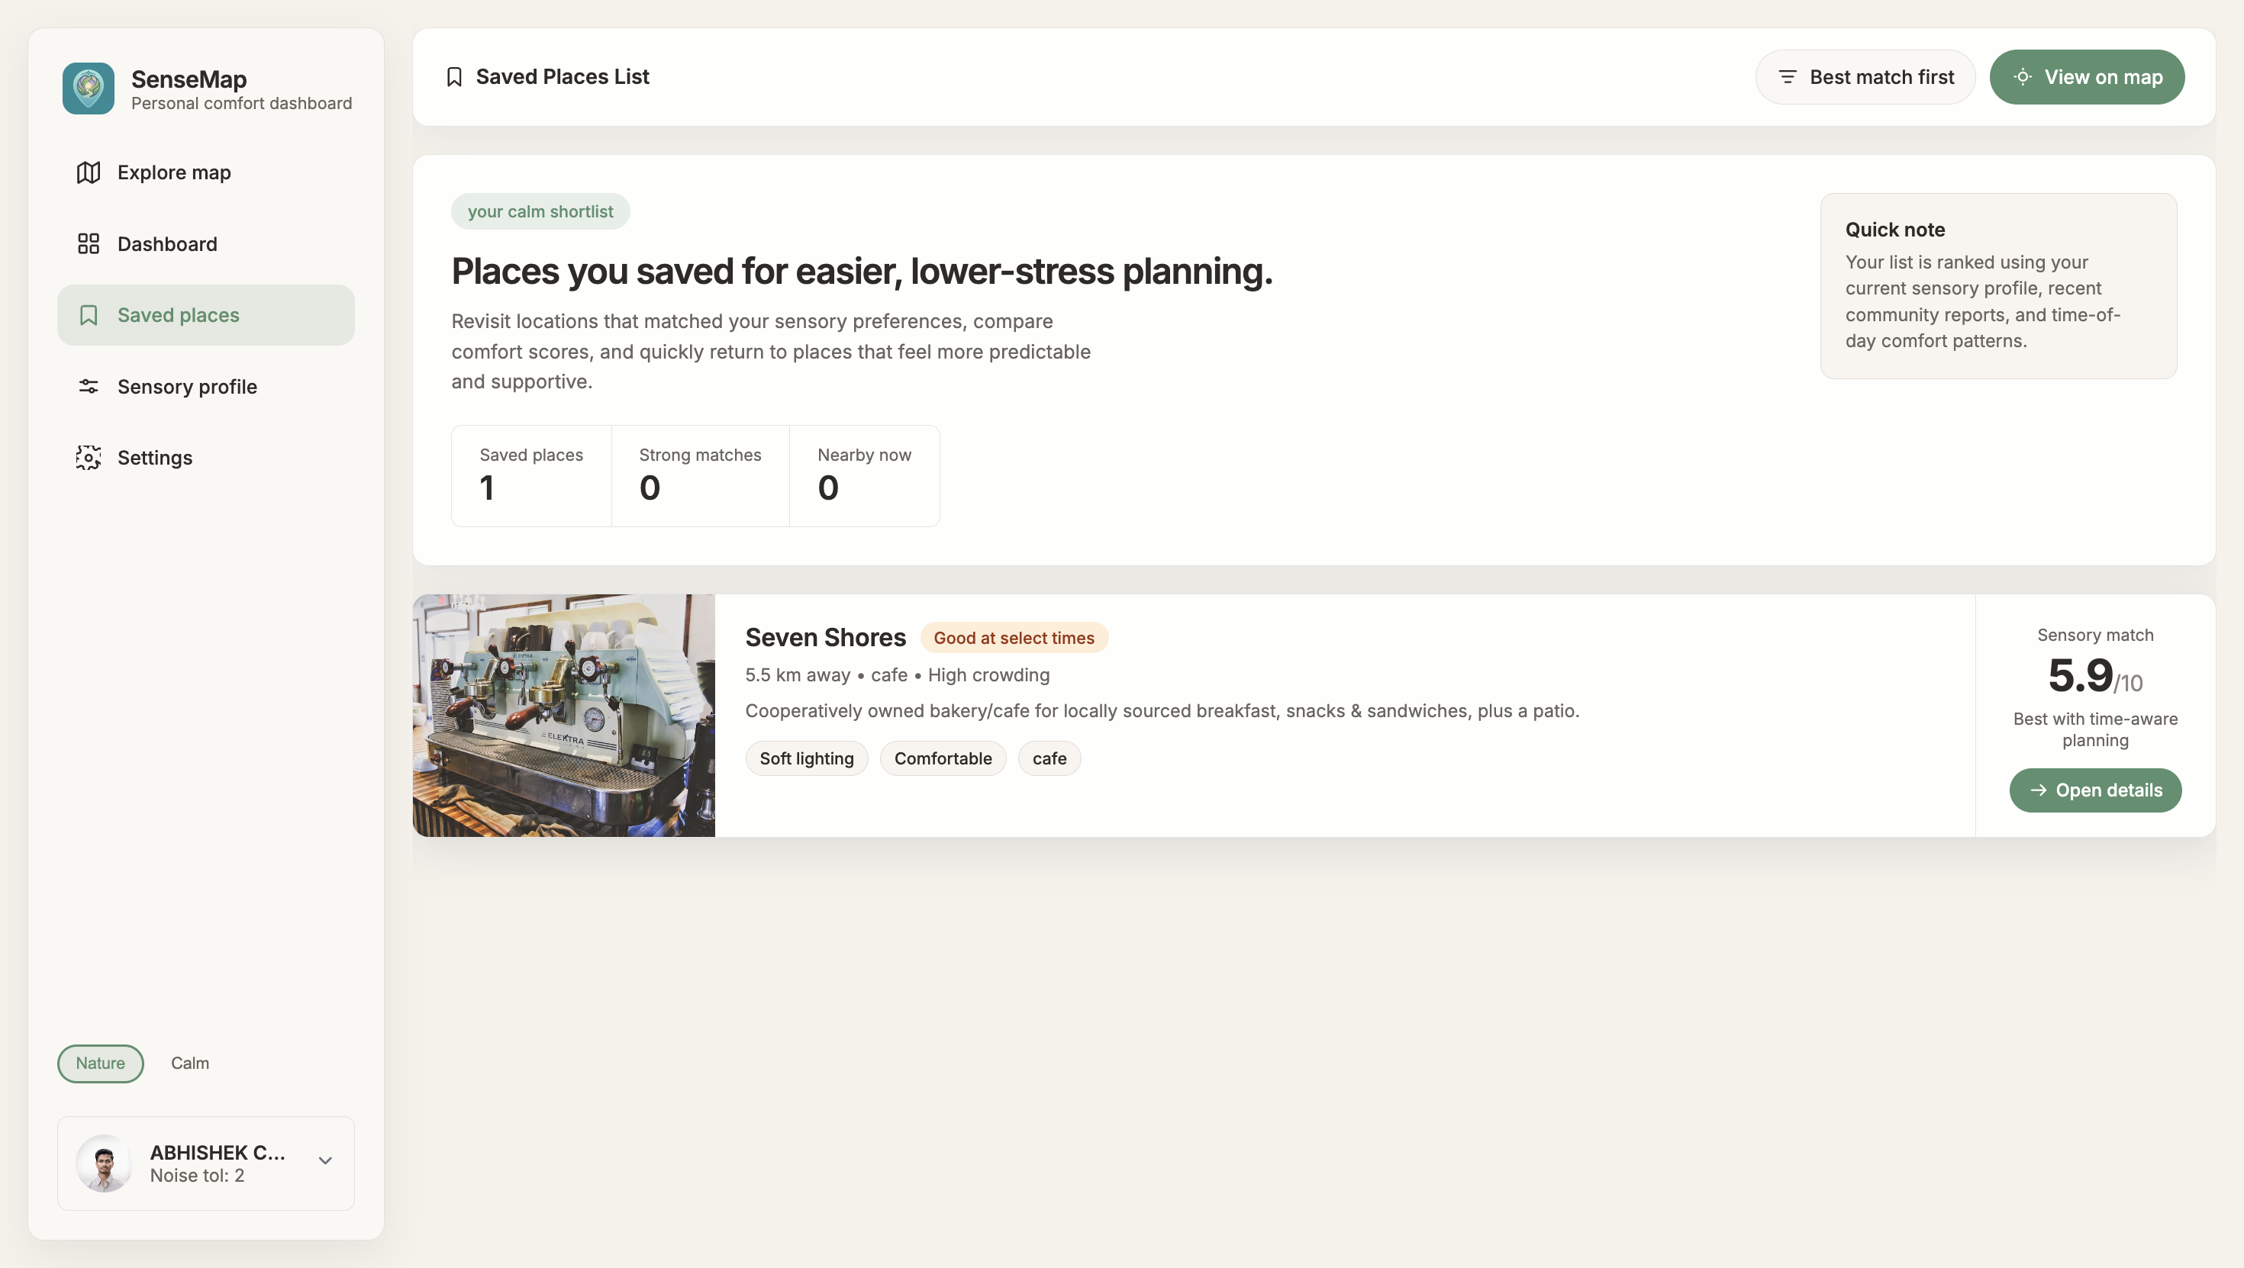The height and width of the screenshot is (1268, 2244).
Task: Click the Explore map icon in sidebar
Action: pos(88,172)
